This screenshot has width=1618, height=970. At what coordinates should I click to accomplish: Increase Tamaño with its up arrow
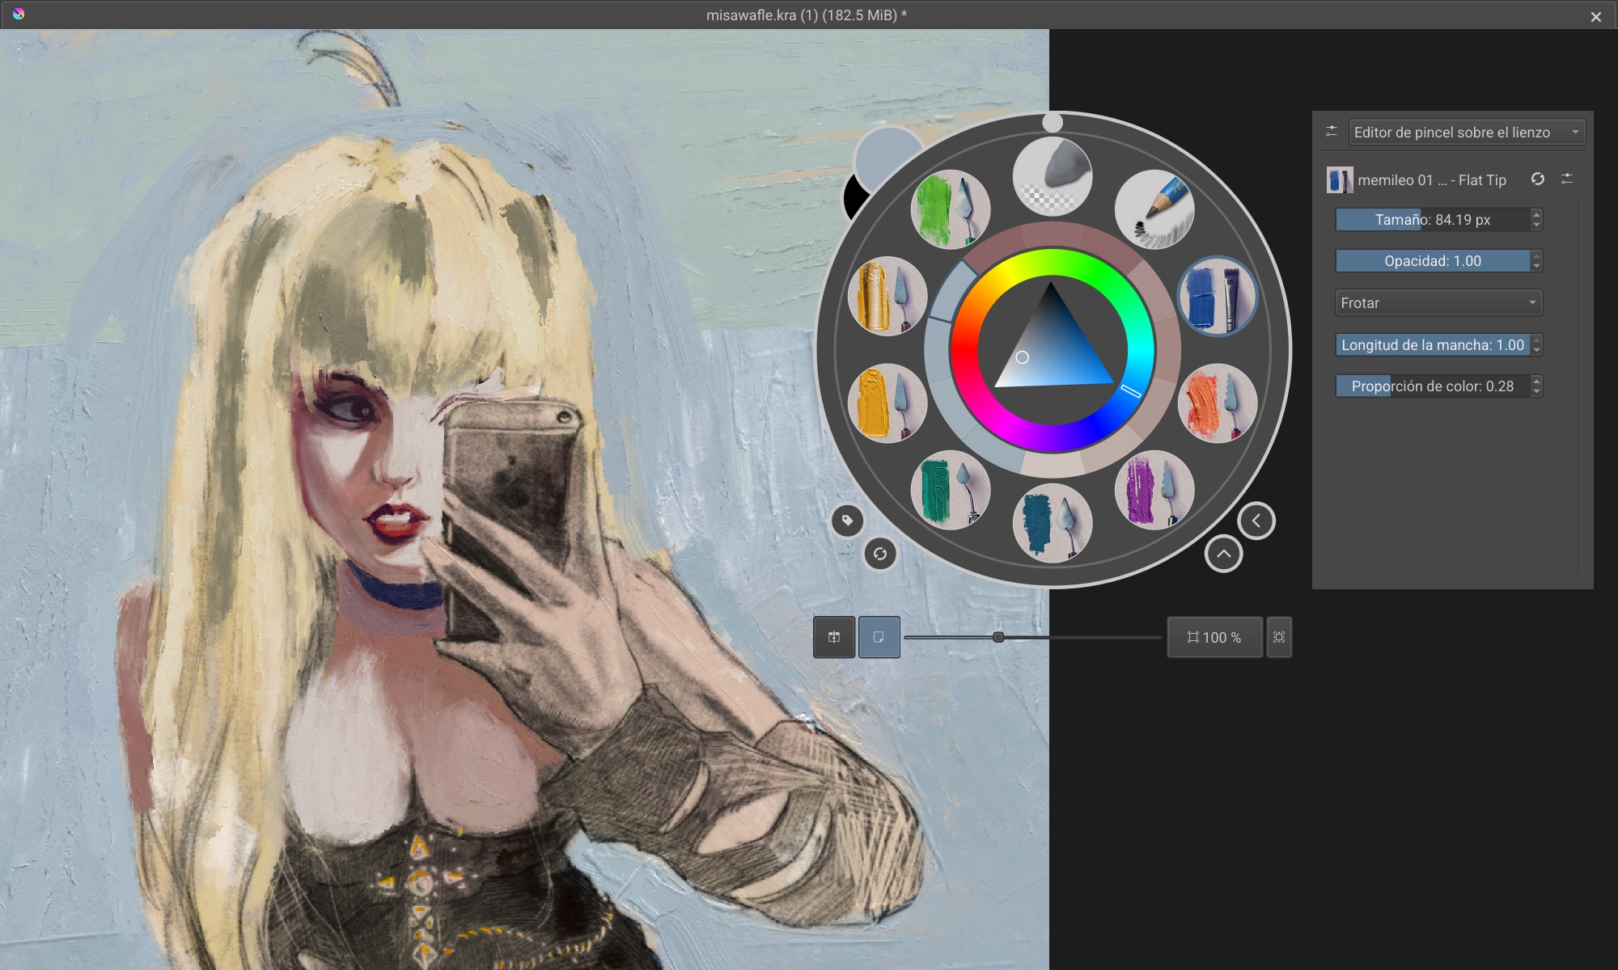tap(1536, 214)
